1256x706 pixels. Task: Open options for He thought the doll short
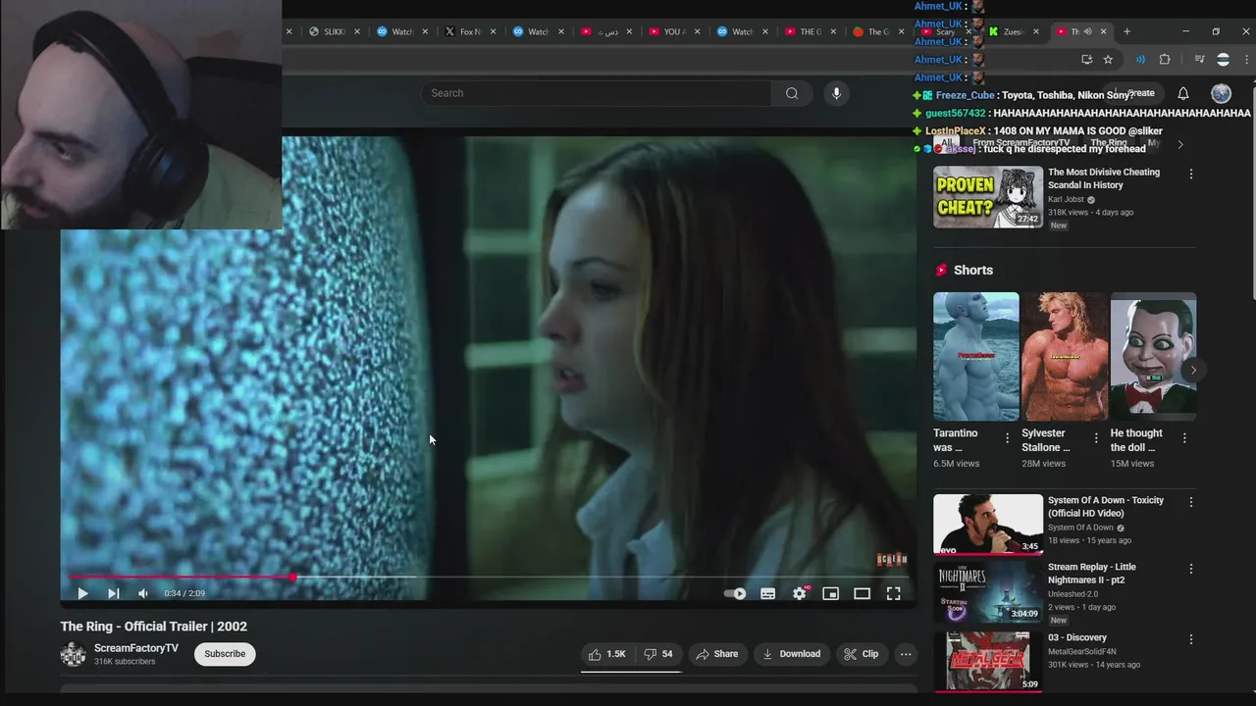pyautogui.click(x=1184, y=438)
